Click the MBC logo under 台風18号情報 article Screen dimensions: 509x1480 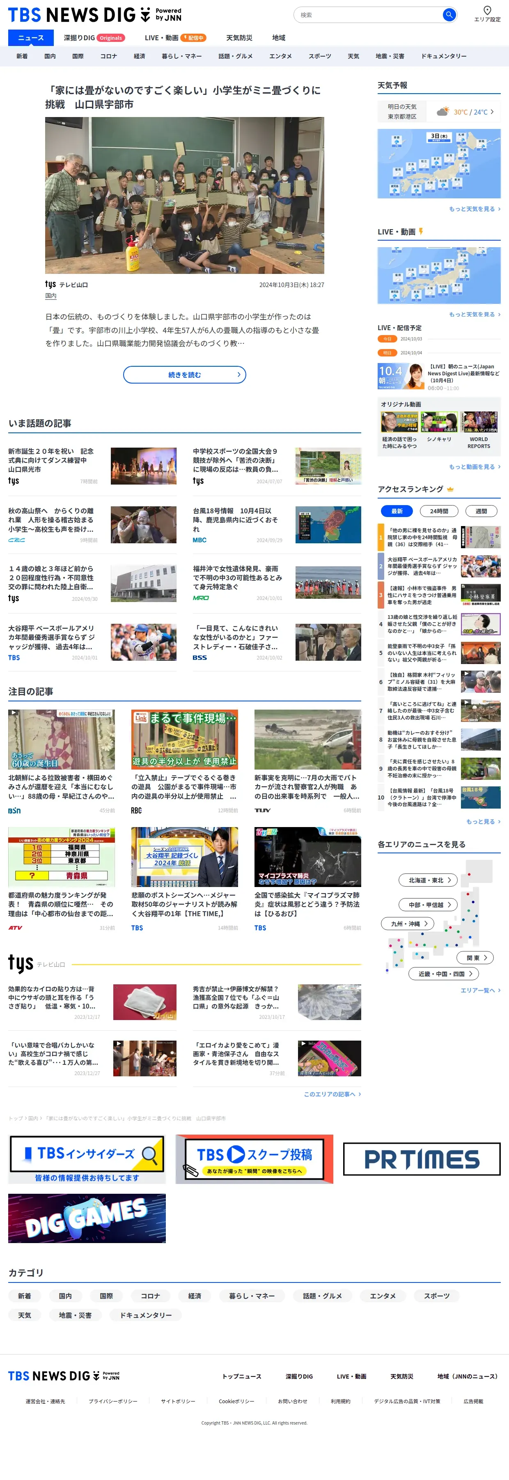pos(199,540)
